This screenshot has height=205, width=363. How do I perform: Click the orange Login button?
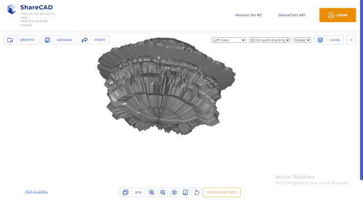coord(337,15)
